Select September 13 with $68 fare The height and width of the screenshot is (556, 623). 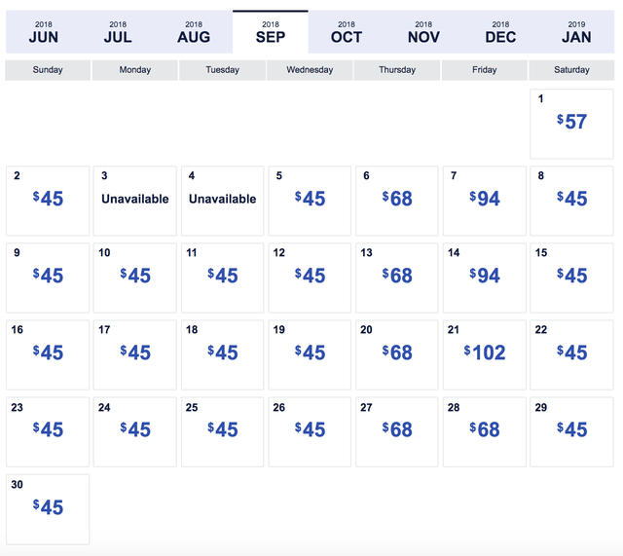(397, 277)
